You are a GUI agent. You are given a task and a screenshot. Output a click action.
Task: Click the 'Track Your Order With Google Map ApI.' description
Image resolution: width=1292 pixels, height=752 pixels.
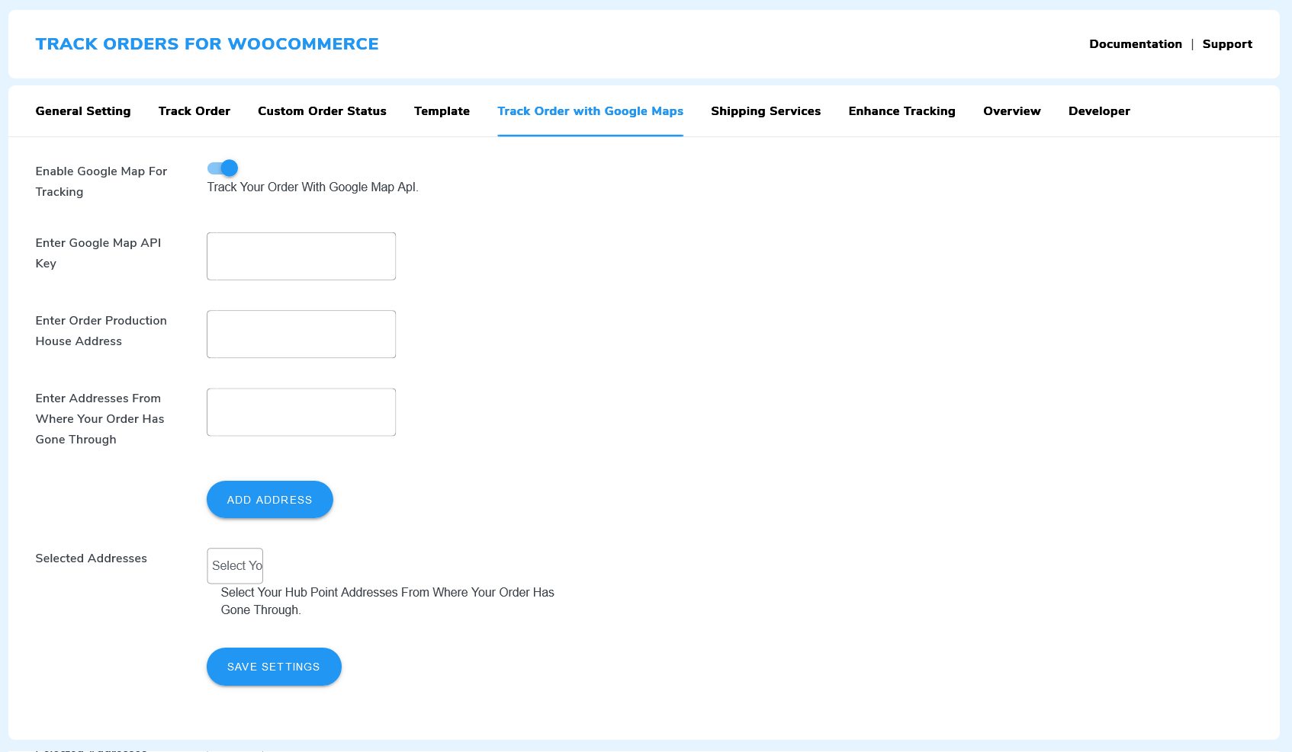pos(313,187)
